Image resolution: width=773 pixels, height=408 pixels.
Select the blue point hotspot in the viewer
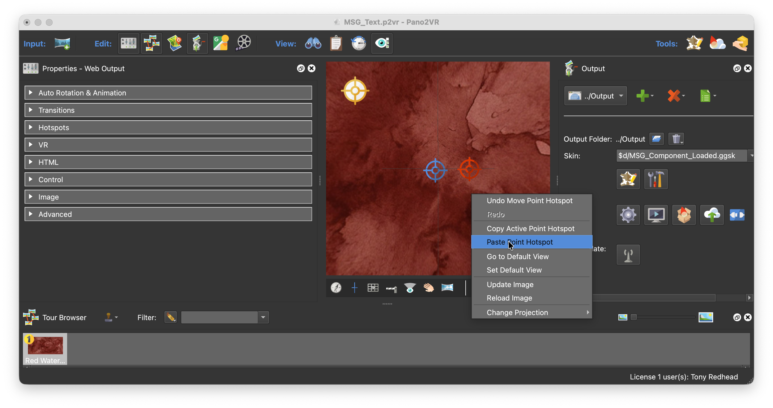[435, 170]
